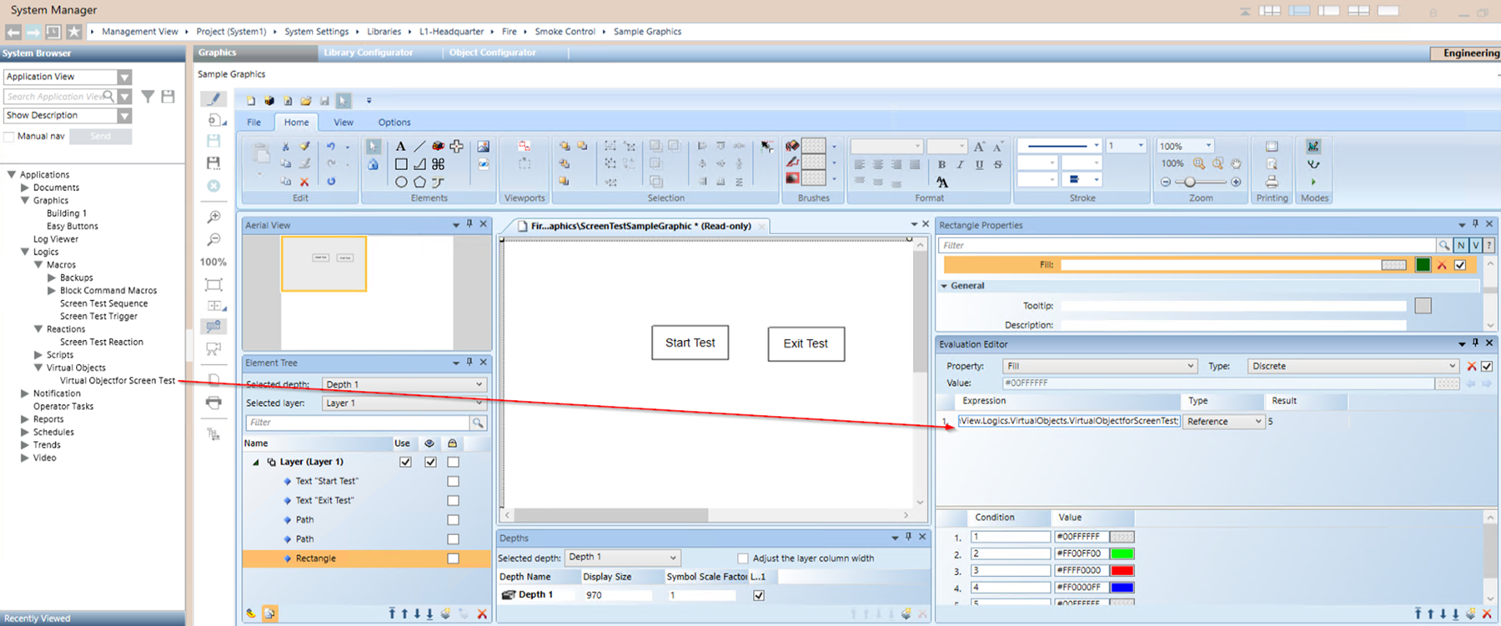Toggle the Use checkbox for Layer 1
Viewport: 1501px width, 626px height.
[x=405, y=462]
